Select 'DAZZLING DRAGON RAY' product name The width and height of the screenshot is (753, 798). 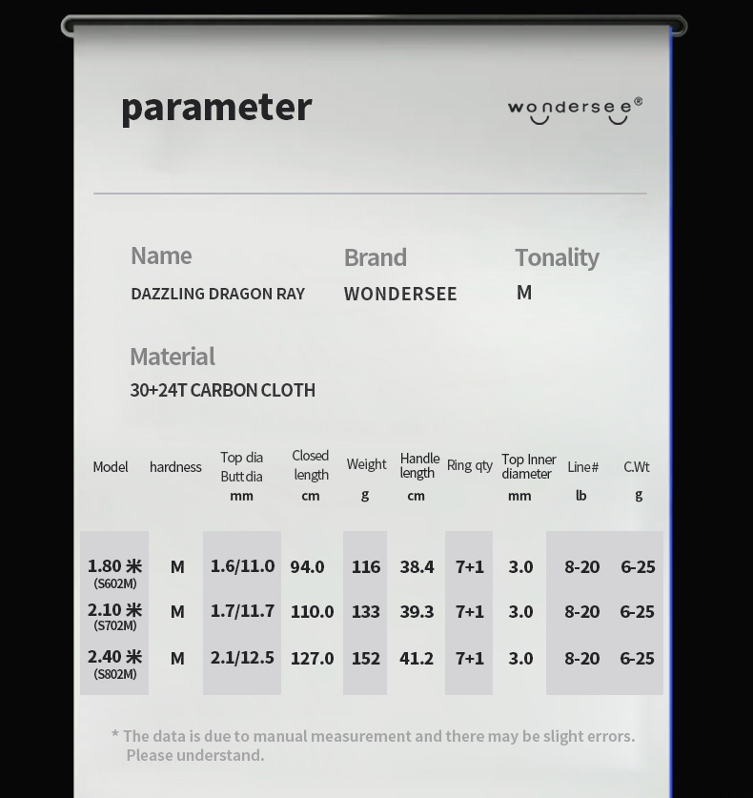[217, 294]
